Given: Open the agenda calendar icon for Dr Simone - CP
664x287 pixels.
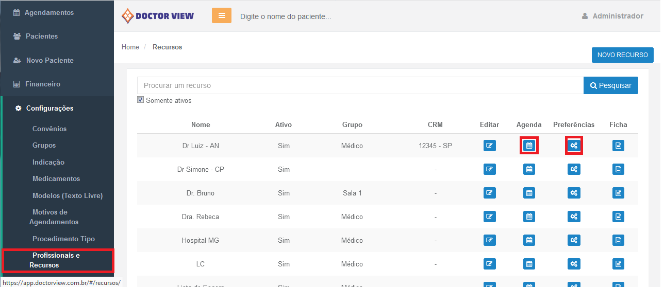Looking at the screenshot, I should (529, 169).
